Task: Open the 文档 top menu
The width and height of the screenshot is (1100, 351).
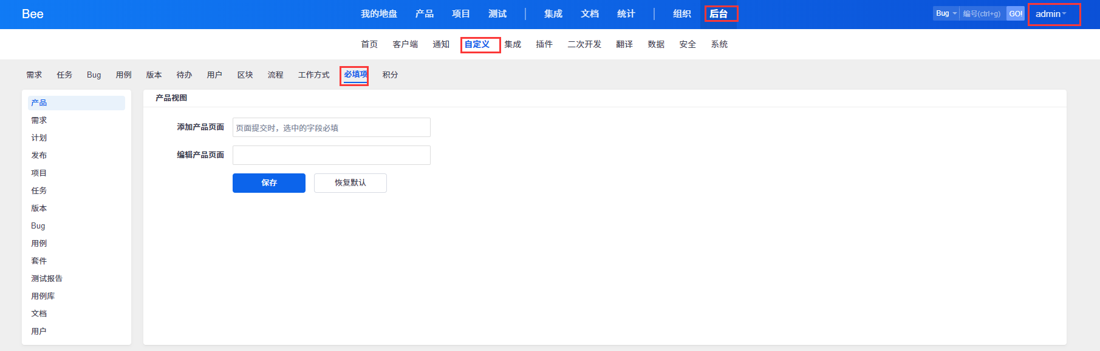Action: tap(589, 14)
